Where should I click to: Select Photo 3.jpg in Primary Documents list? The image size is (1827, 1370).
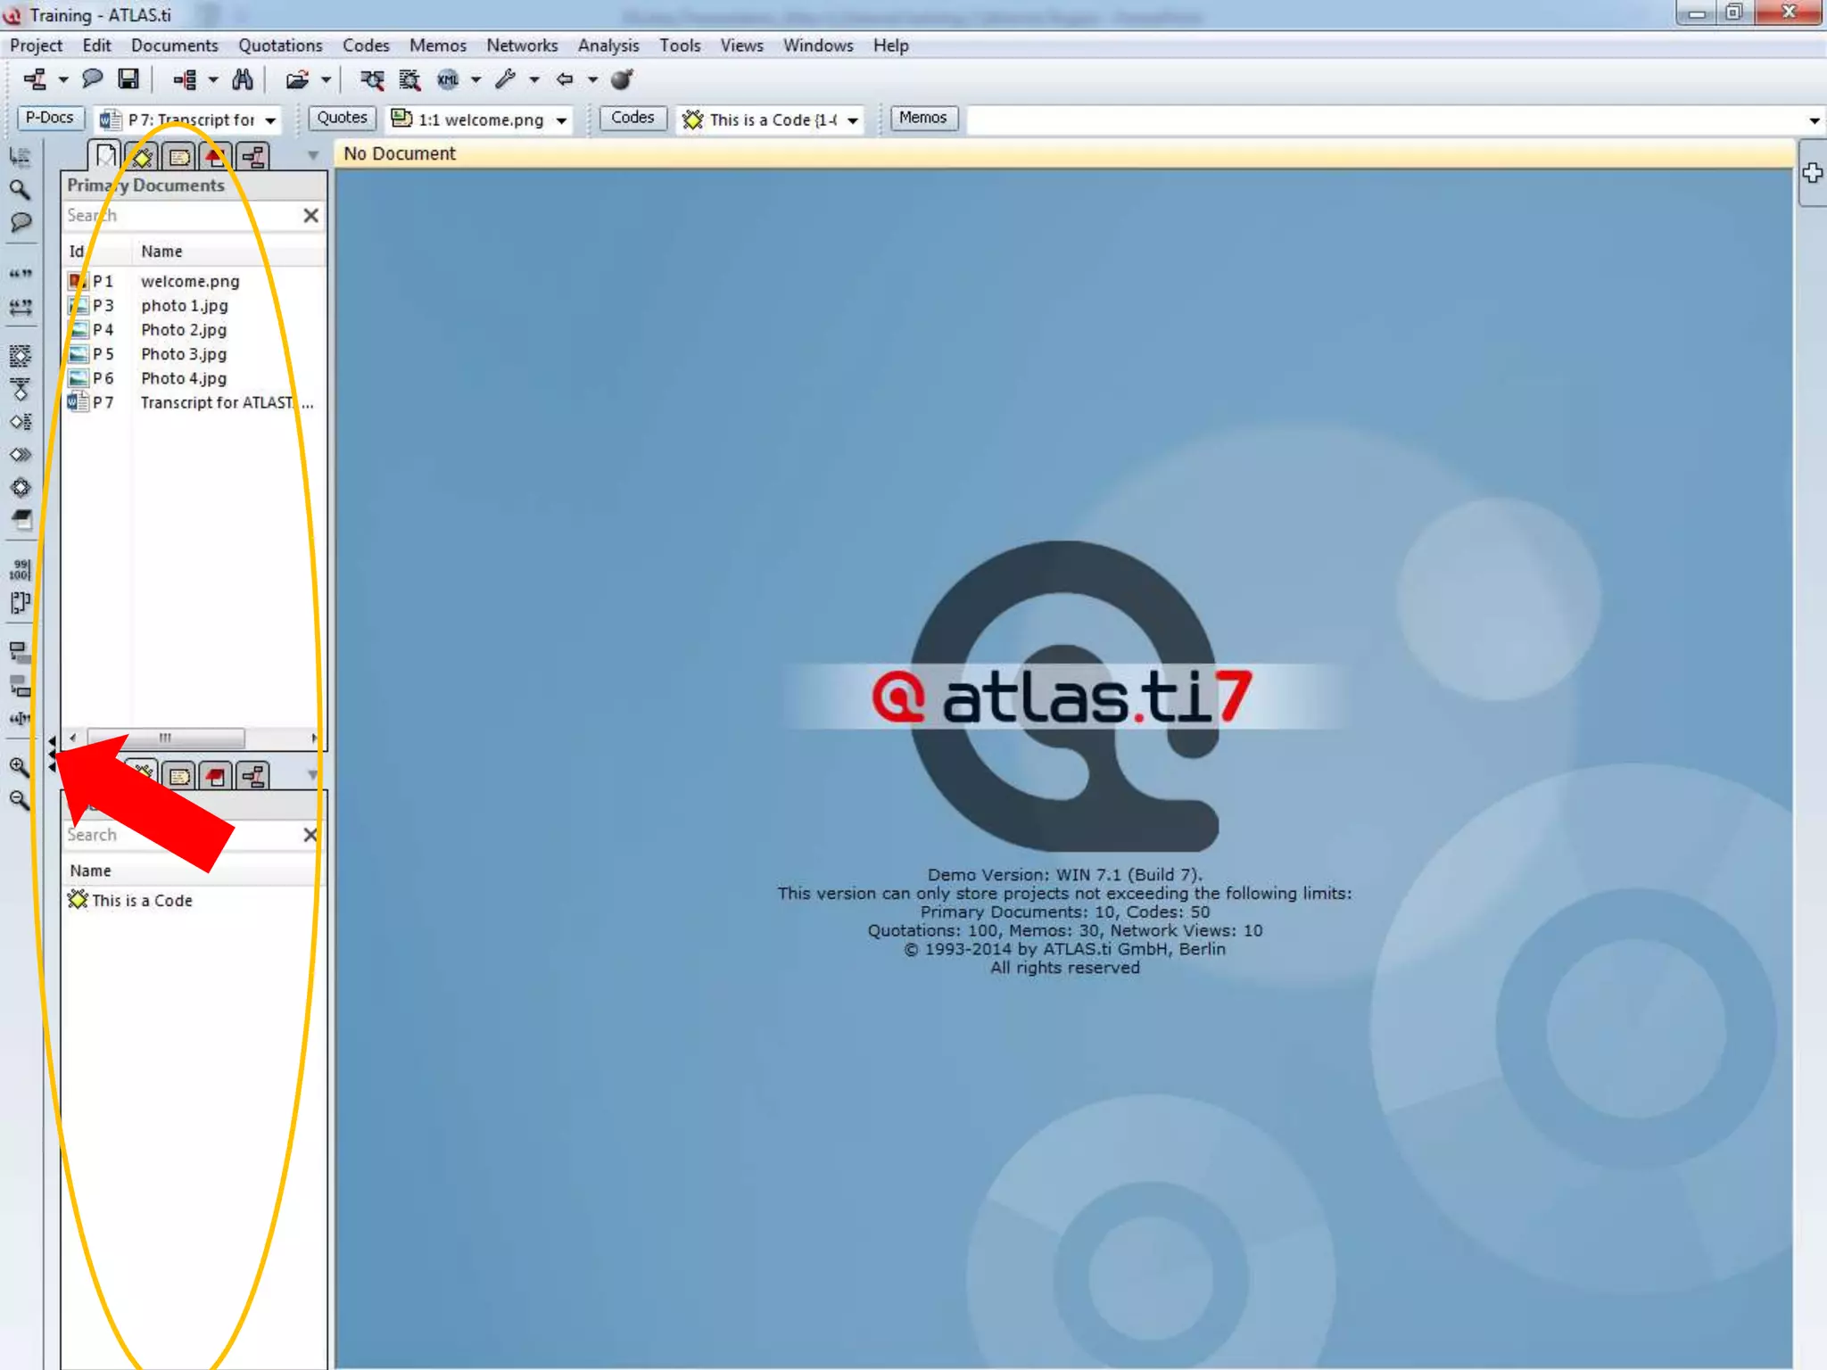(x=184, y=354)
